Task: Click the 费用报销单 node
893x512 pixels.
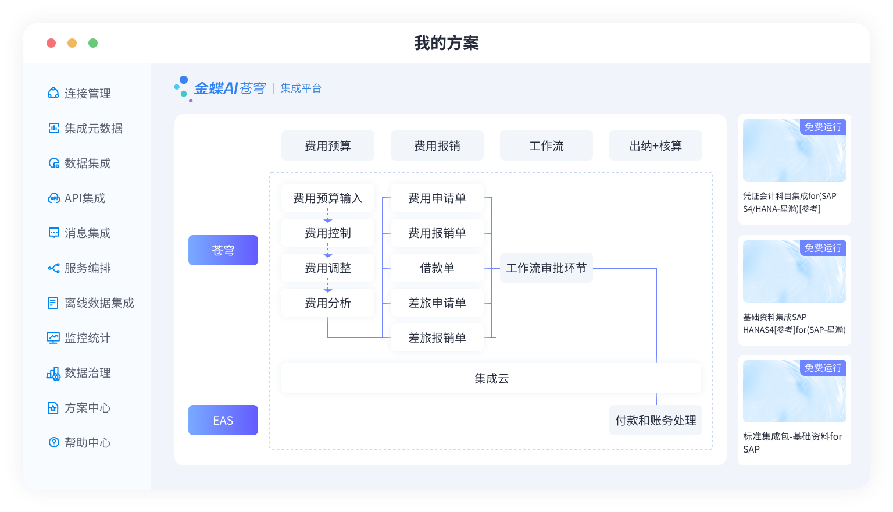Action: click(x=437, y=233)
